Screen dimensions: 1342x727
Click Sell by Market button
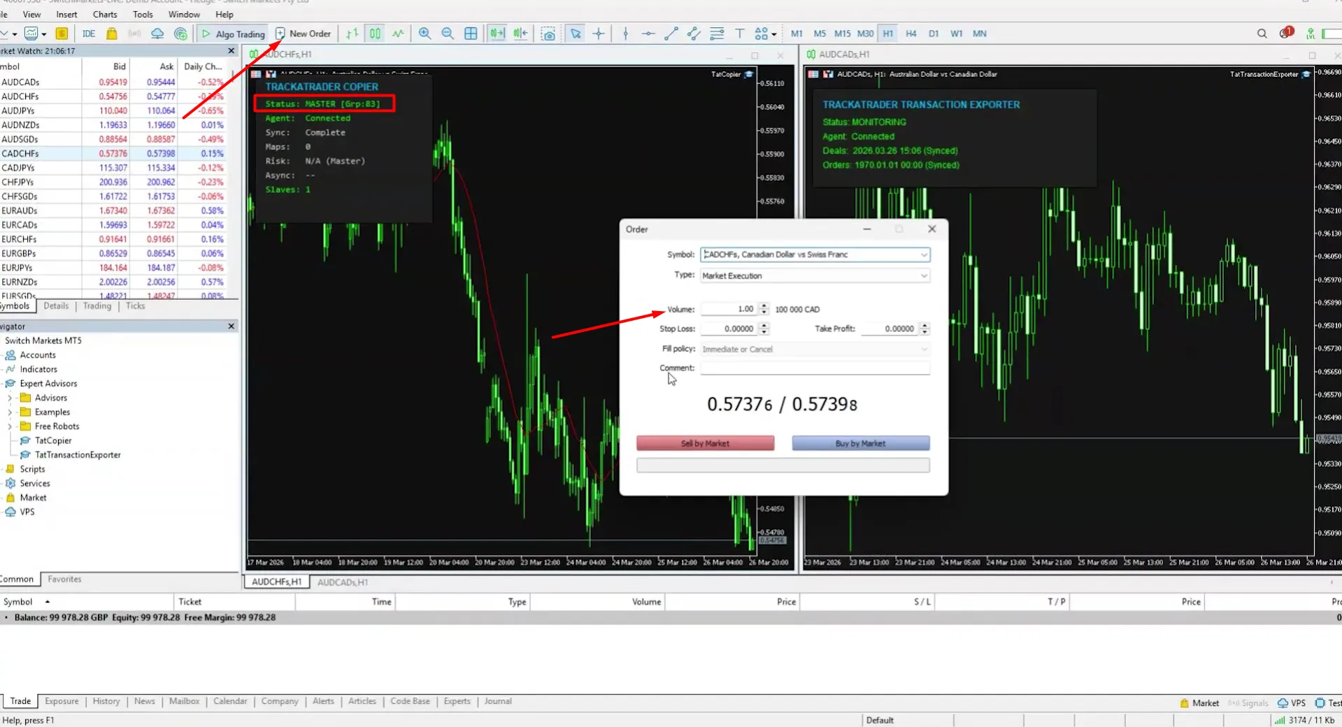click(705, 443)
